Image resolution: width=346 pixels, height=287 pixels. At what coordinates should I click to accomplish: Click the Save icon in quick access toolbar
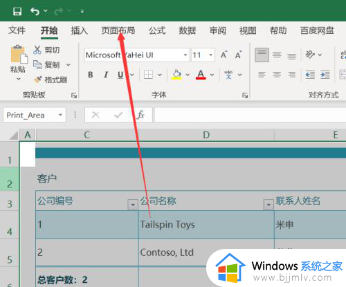(x=17, y=11)
